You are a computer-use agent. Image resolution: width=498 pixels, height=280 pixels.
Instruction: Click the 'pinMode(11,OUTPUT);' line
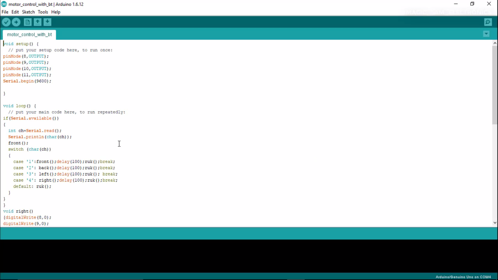[x=27, y=75]
